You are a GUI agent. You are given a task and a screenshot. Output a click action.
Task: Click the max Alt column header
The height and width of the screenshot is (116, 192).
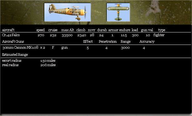point(68,30)
